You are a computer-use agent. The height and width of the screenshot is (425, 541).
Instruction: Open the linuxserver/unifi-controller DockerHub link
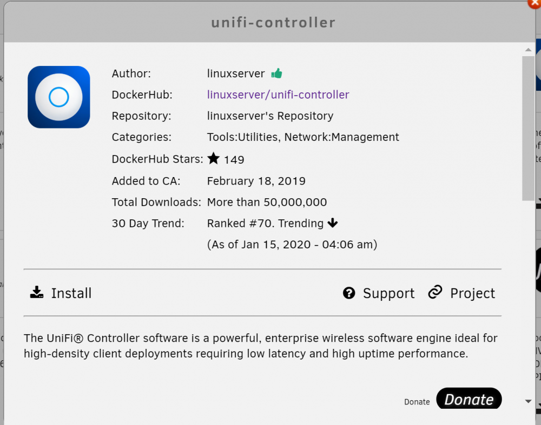click(278, 95)
